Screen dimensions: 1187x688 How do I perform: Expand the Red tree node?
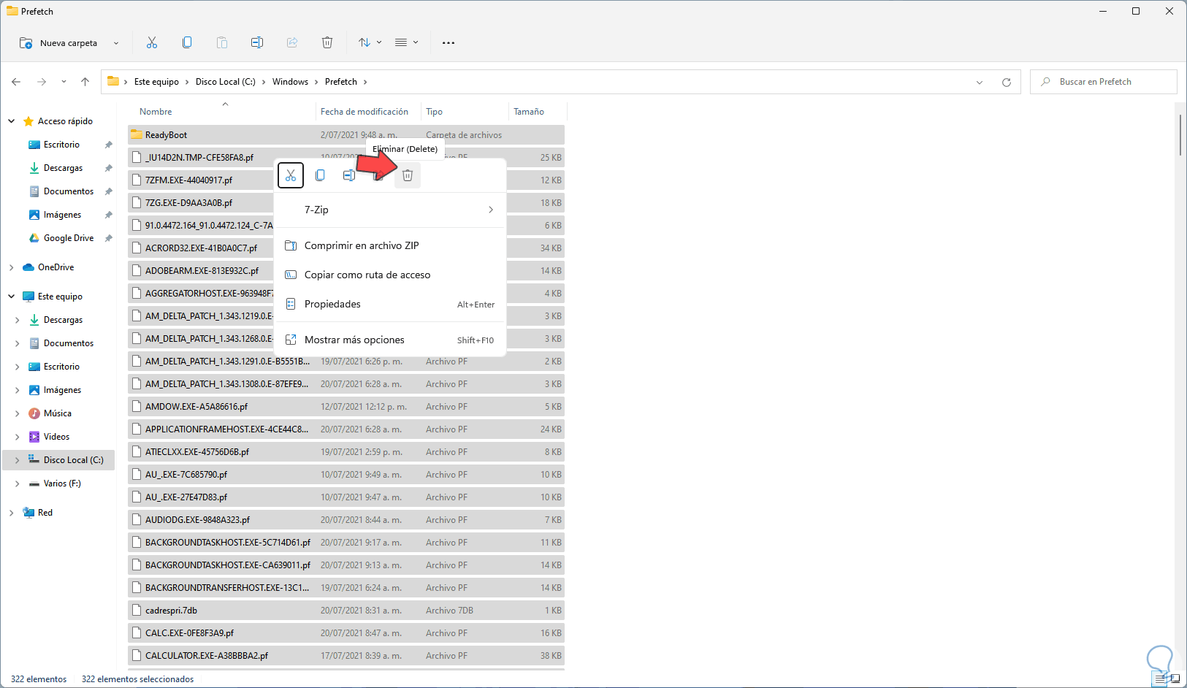click(11, 513)
